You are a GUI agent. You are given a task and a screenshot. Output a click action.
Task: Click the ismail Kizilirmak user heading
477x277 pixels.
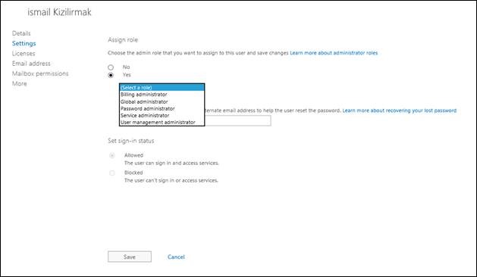point(59,12)
